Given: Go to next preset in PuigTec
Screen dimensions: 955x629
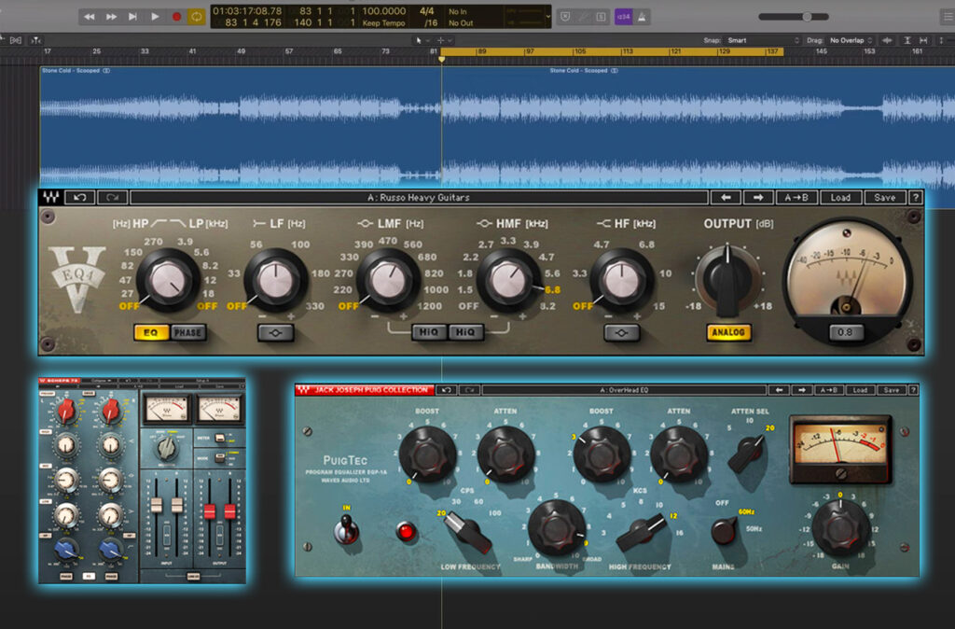Looking at the screenshot, I should (802, 390).
